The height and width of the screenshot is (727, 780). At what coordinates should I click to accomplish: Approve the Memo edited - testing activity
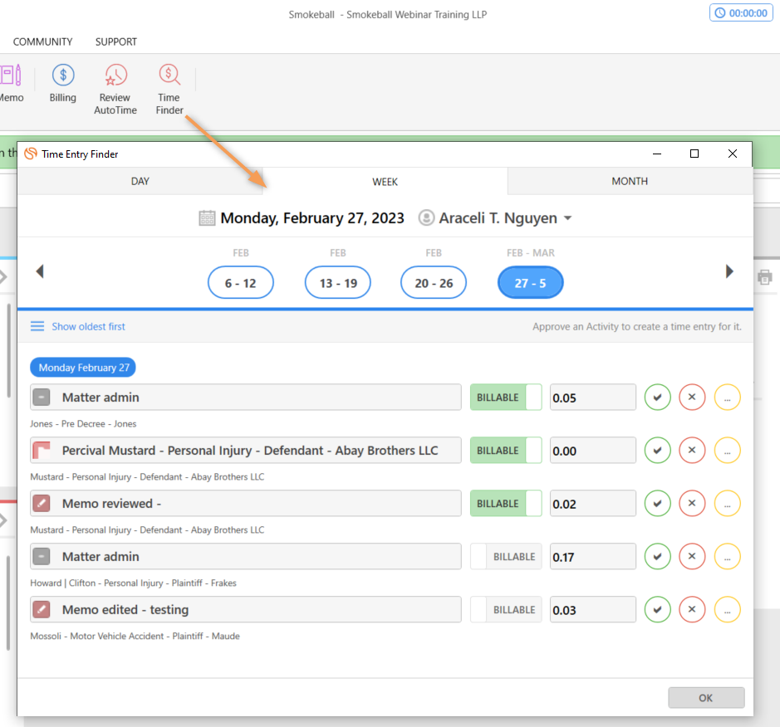point(658,610)
